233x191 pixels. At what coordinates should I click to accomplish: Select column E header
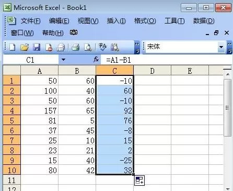pos(190,71)
